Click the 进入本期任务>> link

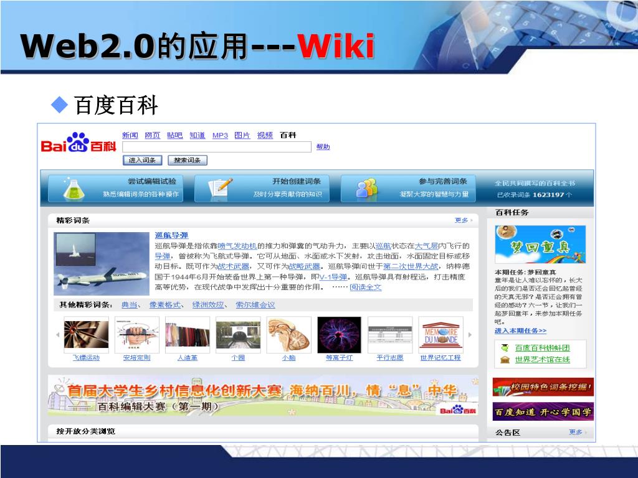(520, 331)
